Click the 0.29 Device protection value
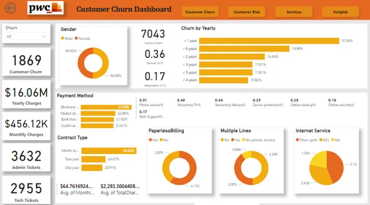This screenshot has width=370, height=205. tap(257, 101)
